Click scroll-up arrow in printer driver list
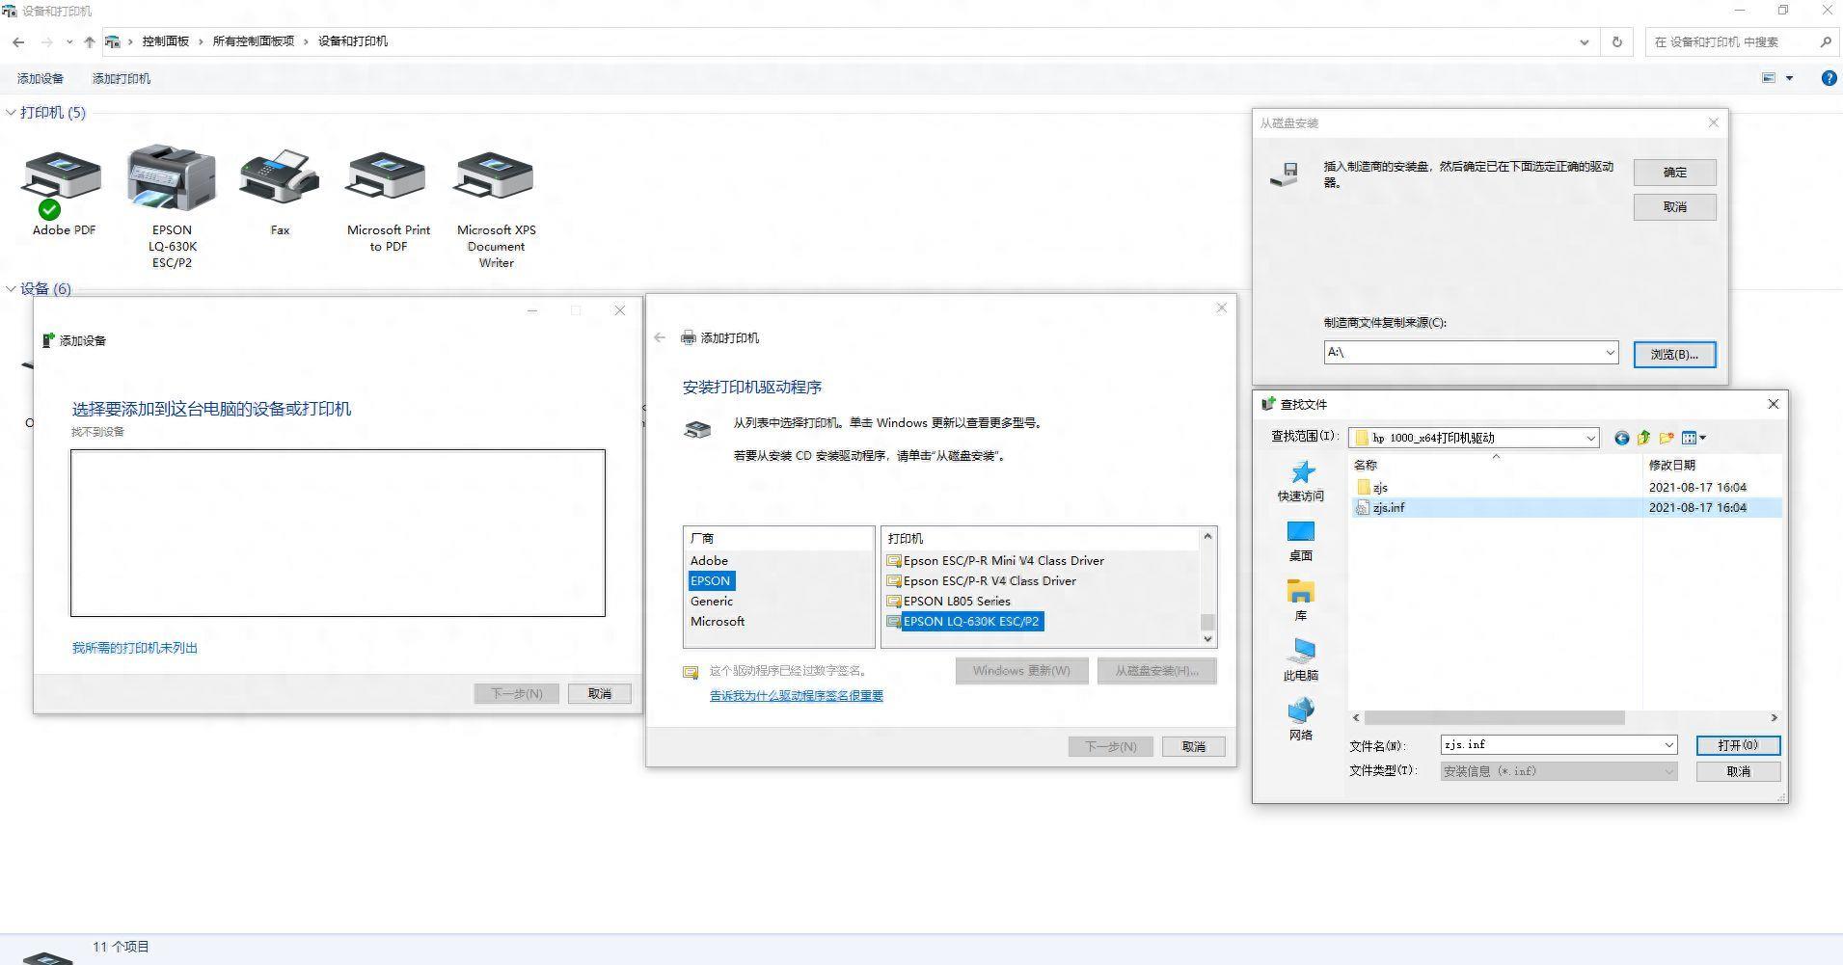The width and height of the screenshot is (1843, 965). pyautogui.click(x=1207, y=537)
